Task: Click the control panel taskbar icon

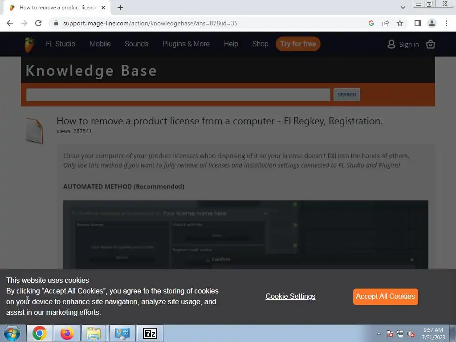Action: [122, 333]
